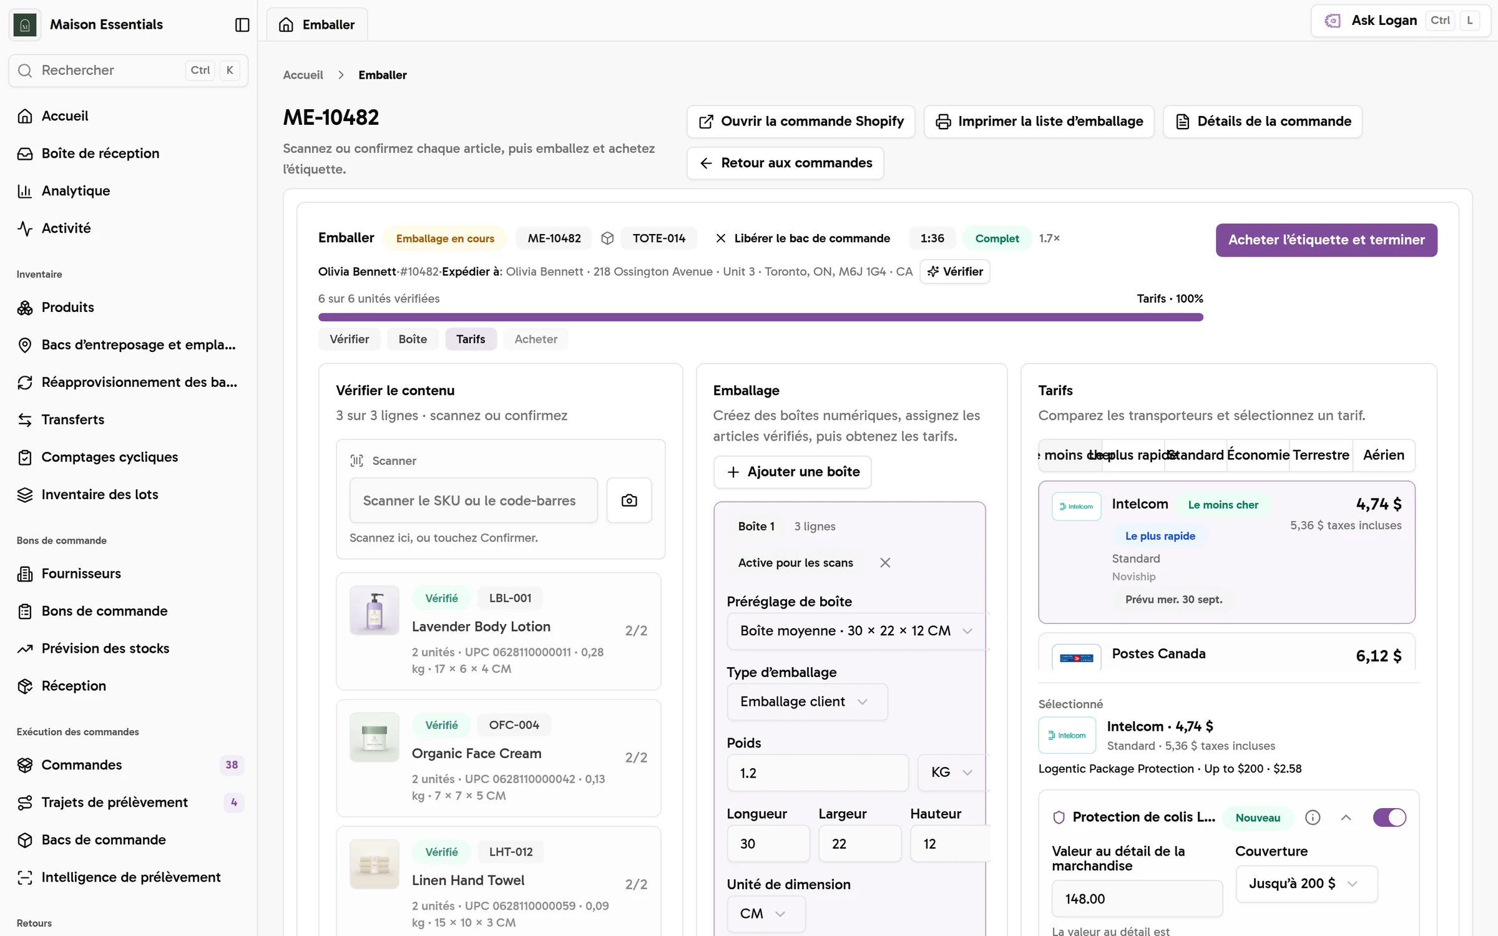Open Préréglage de boîte dropdown

857,631
